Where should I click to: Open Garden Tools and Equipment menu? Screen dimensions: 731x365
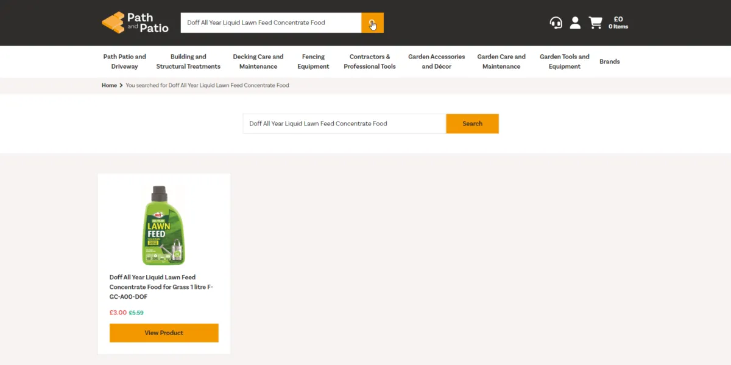pyautogui.click(x=565, y=61)
